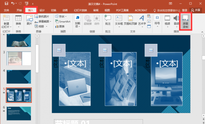205x124 pixels.
Task: Insert online pictures via 联机图片
Action: (42, 16)
